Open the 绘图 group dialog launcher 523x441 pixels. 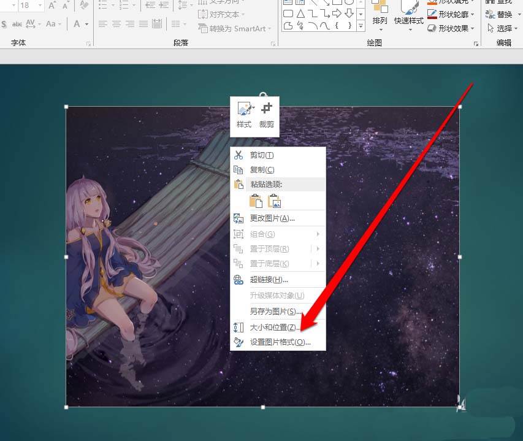[476, 44]
